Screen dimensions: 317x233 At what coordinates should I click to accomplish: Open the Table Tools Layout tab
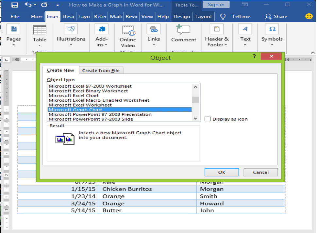tap(204, 17)
